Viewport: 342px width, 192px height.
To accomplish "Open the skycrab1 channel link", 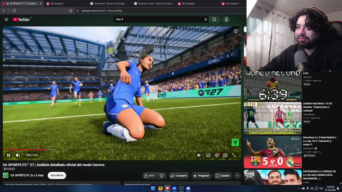I will pos(308,77).
